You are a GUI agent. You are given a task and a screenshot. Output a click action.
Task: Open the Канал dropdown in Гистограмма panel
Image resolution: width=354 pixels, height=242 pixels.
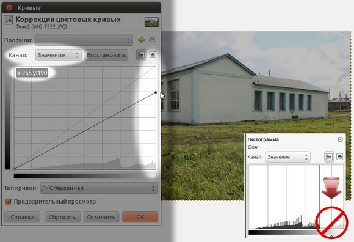pos(287,157)
